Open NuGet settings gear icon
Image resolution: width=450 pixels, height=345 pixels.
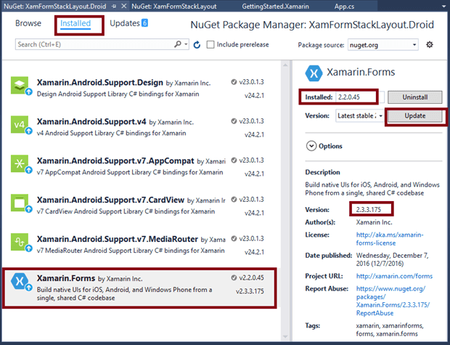coord(430,44)
